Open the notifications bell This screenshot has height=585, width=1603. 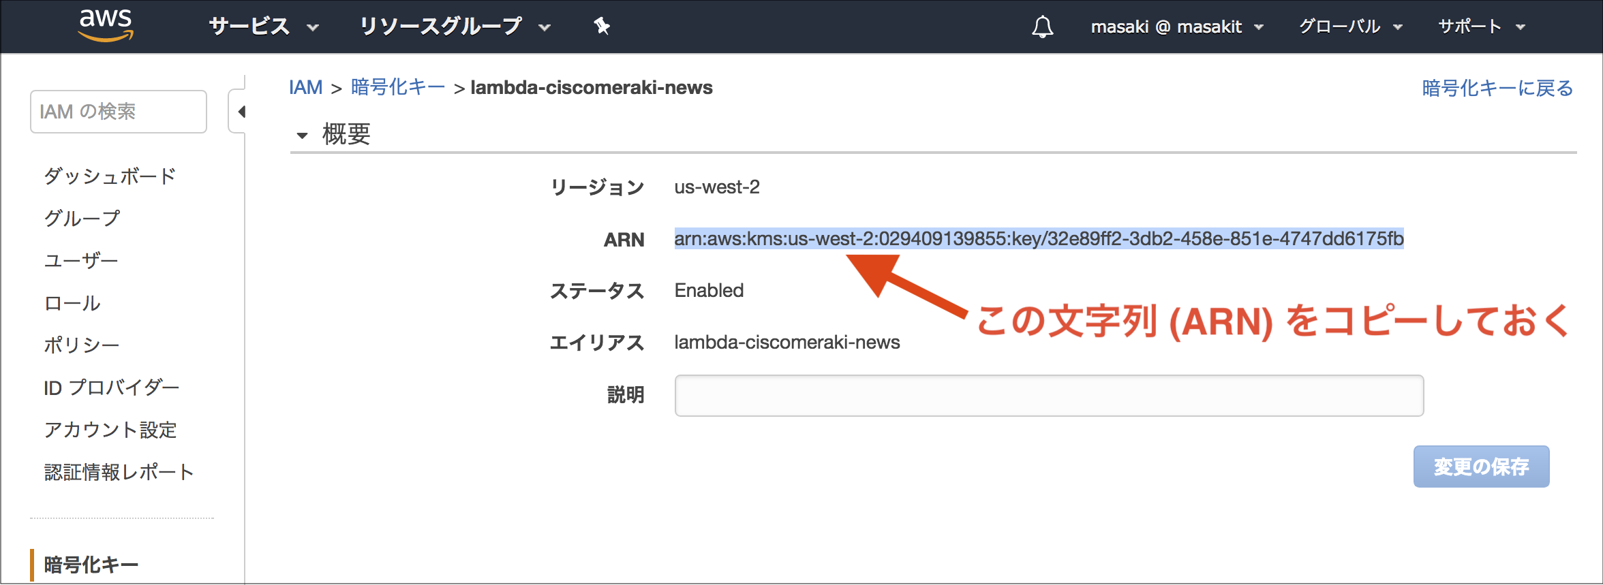pos(1042,27)
